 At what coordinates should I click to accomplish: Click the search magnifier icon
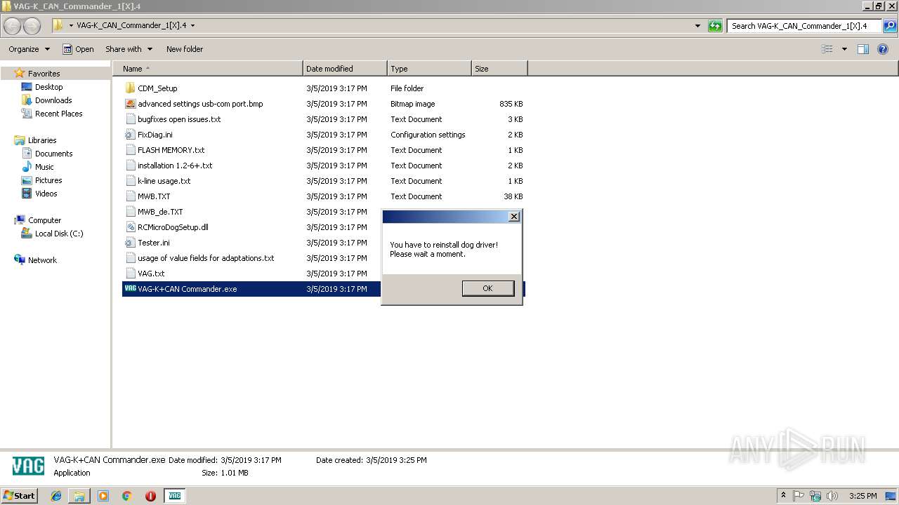click(x=889, y=26)
